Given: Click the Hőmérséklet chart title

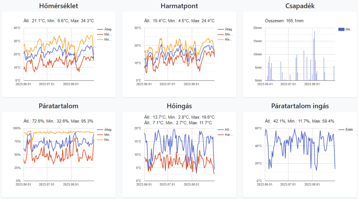Looking at the screenshot, I should [59, 6].
